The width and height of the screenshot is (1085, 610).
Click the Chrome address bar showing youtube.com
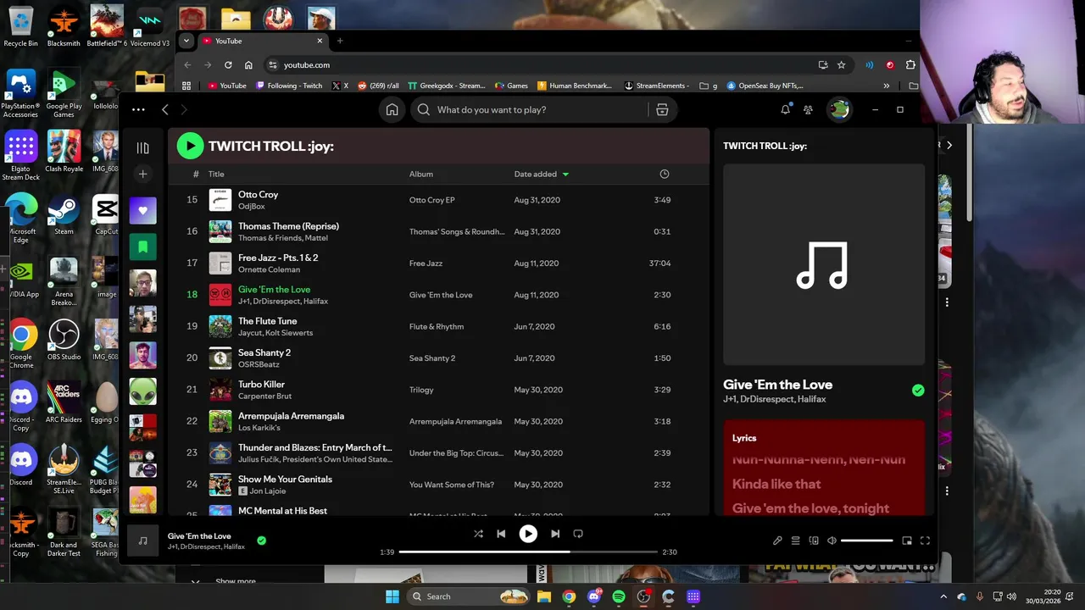542,64
